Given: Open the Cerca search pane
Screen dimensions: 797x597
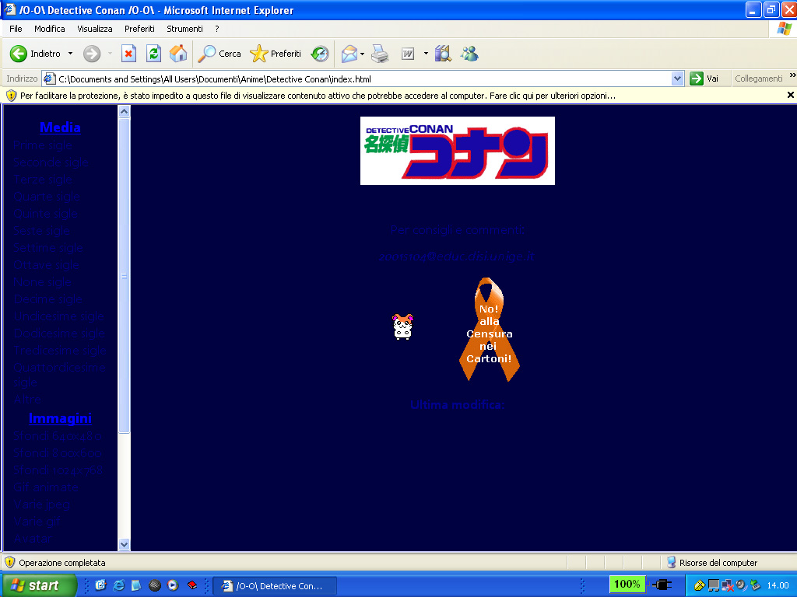Looking at the screenshot, I should (219, 54).
